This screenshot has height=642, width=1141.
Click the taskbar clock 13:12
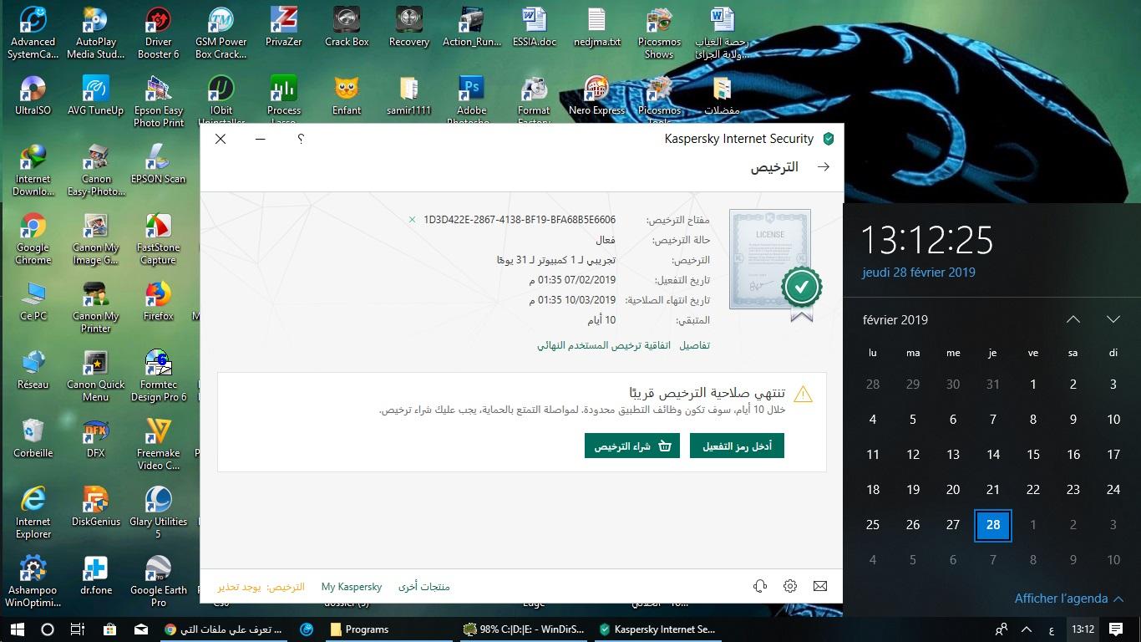point(1083,629)
